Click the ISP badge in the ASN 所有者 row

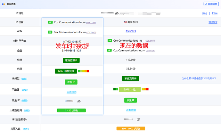click(x=110, y=40)
